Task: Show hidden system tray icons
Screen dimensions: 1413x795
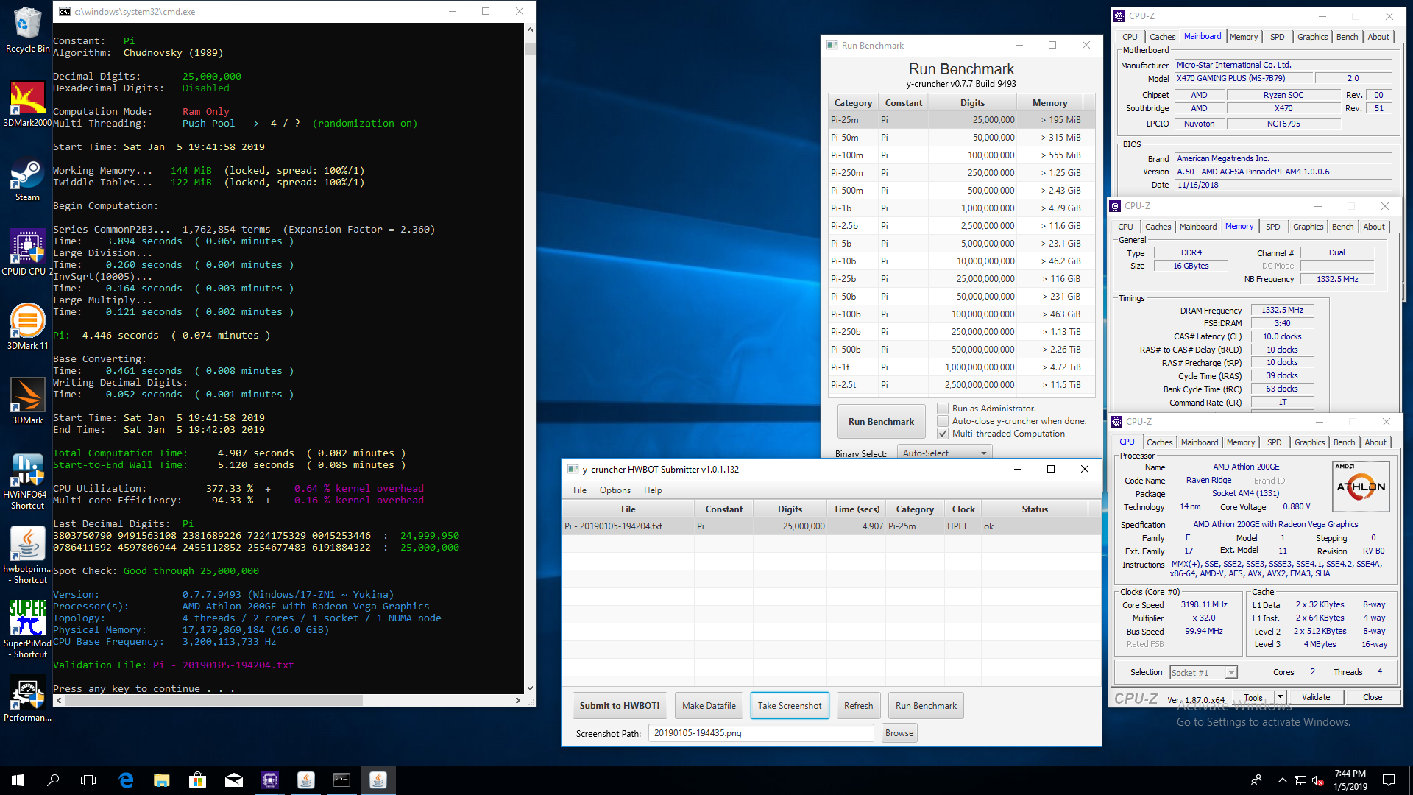Action: coord(1282,780)
